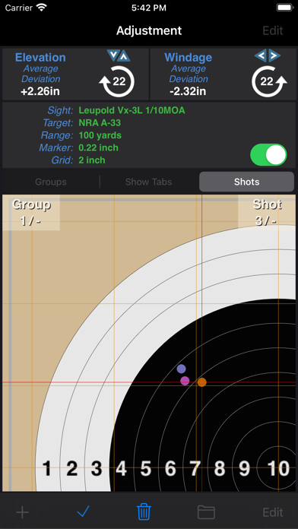Tap the elevation down arrow
Screen dimensions: 298x529
tap(113, 55)
